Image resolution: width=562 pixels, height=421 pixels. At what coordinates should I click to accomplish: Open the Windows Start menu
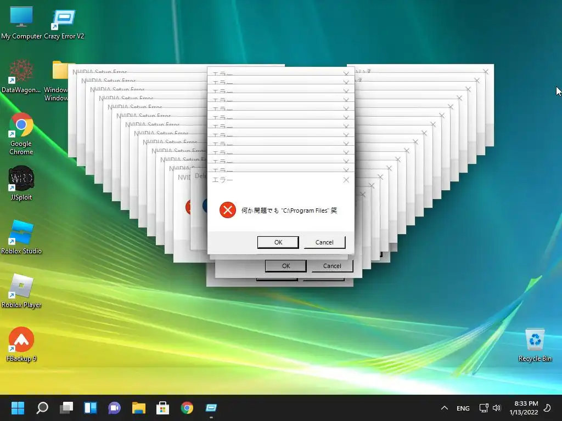click(18, 408)
